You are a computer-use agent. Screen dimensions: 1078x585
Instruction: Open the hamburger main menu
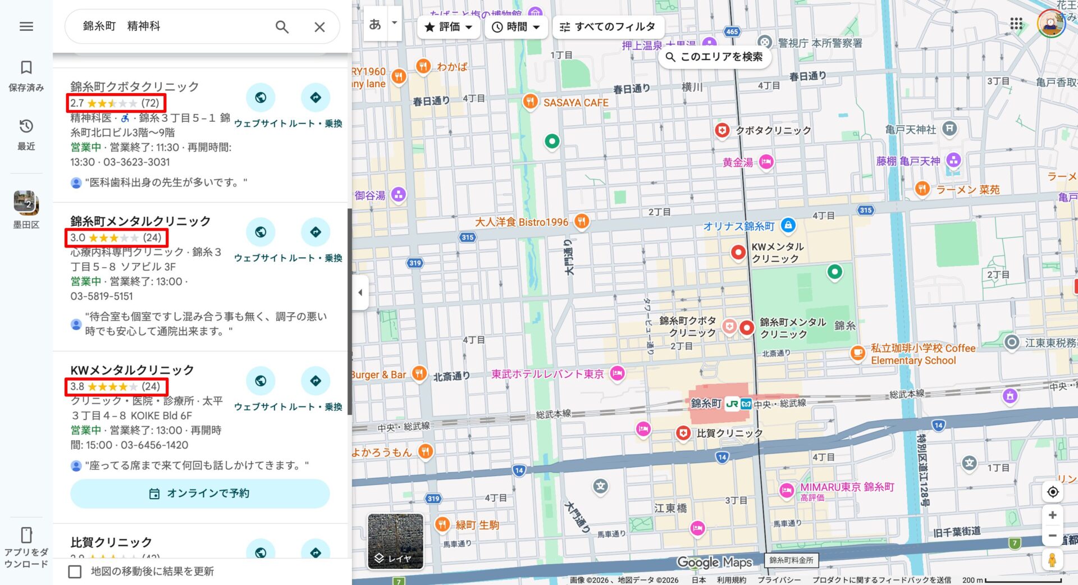click(x=26, y=26)
